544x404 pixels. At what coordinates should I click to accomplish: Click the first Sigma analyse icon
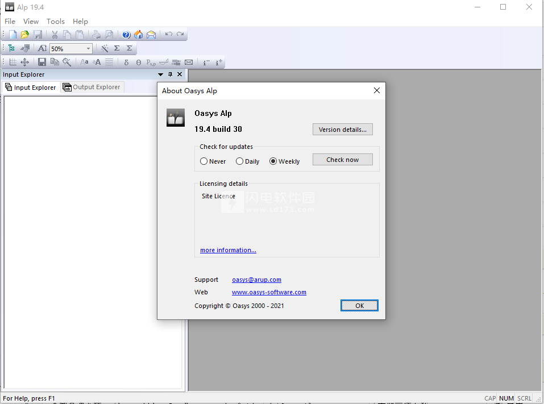click(x=117, y=48)
